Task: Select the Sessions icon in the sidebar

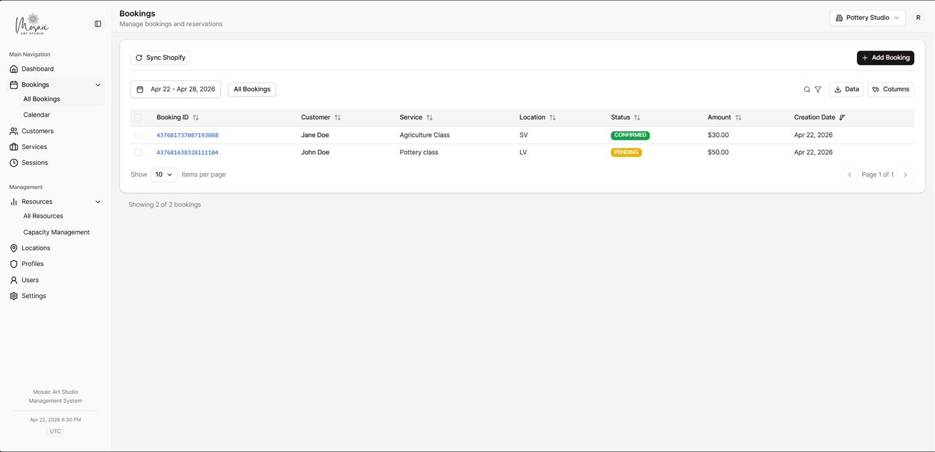Action: coord(14,162)
